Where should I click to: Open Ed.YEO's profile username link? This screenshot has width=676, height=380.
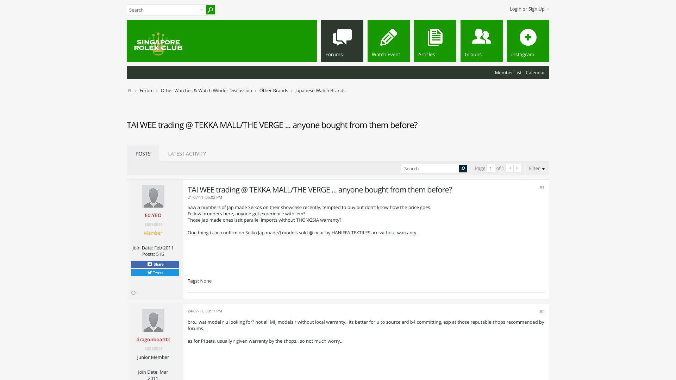(x=153, y=215)
